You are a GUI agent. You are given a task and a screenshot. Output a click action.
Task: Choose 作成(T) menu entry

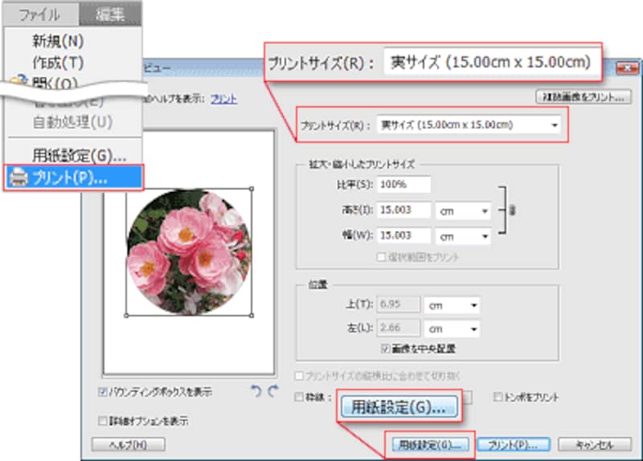(x=58, y=63)
